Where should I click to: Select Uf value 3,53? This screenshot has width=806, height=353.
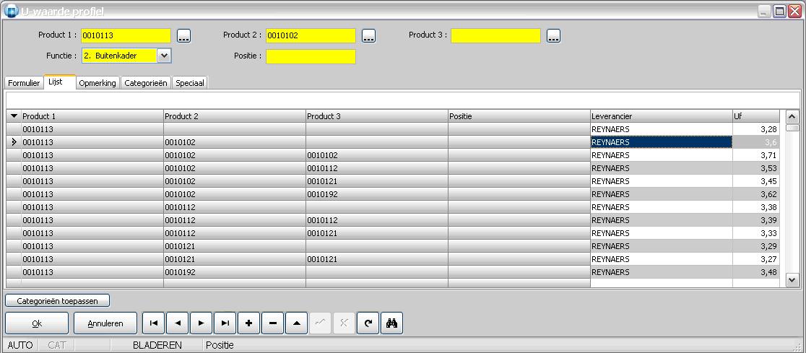[x=756, y=168]
